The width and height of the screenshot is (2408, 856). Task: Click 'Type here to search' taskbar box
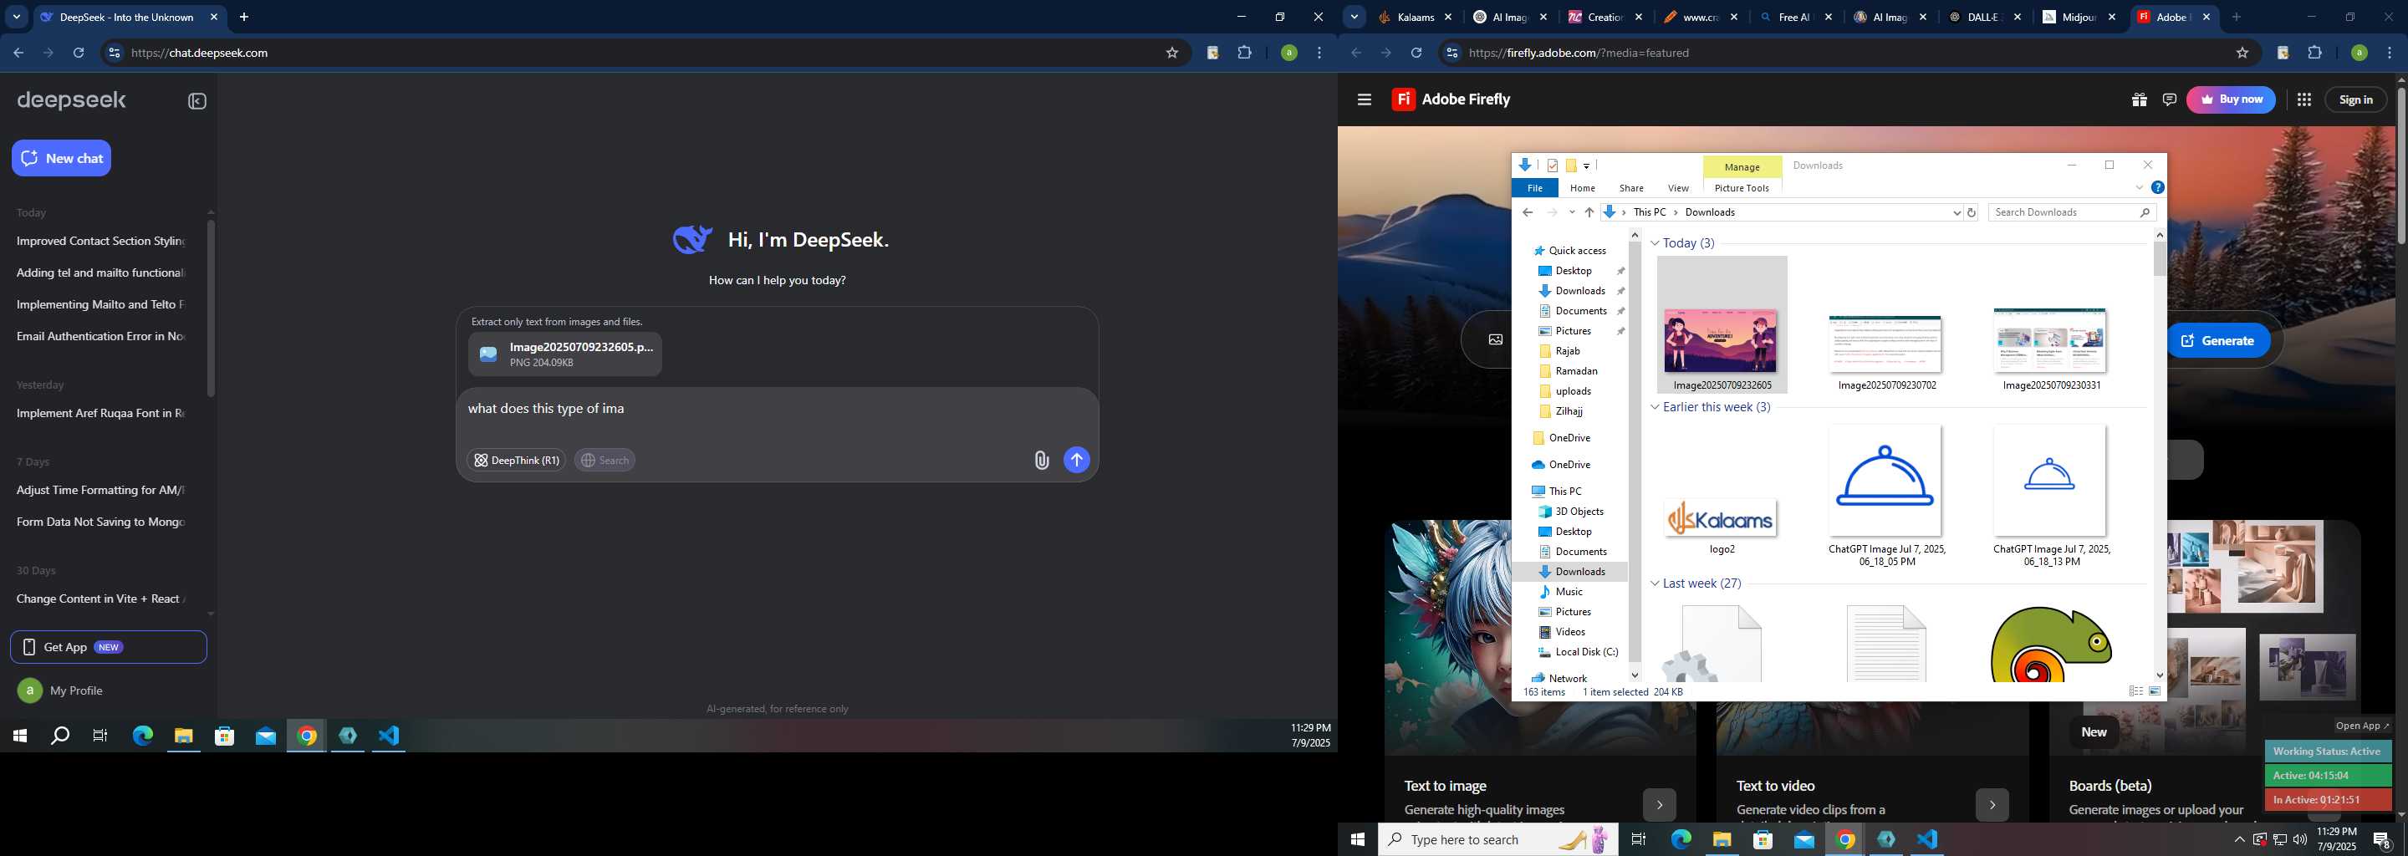pos(1498,839)
